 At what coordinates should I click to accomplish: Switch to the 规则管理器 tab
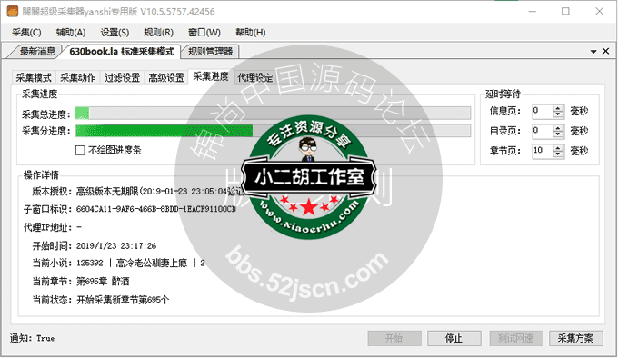click(210, 51)
